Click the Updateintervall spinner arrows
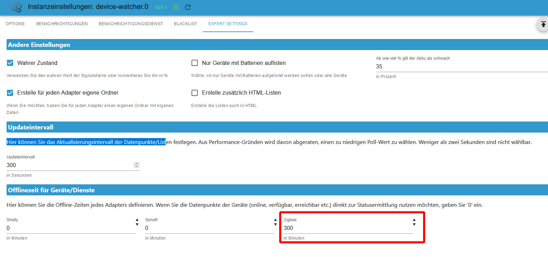Screen dimensions: 548x262 pos(137,165)
